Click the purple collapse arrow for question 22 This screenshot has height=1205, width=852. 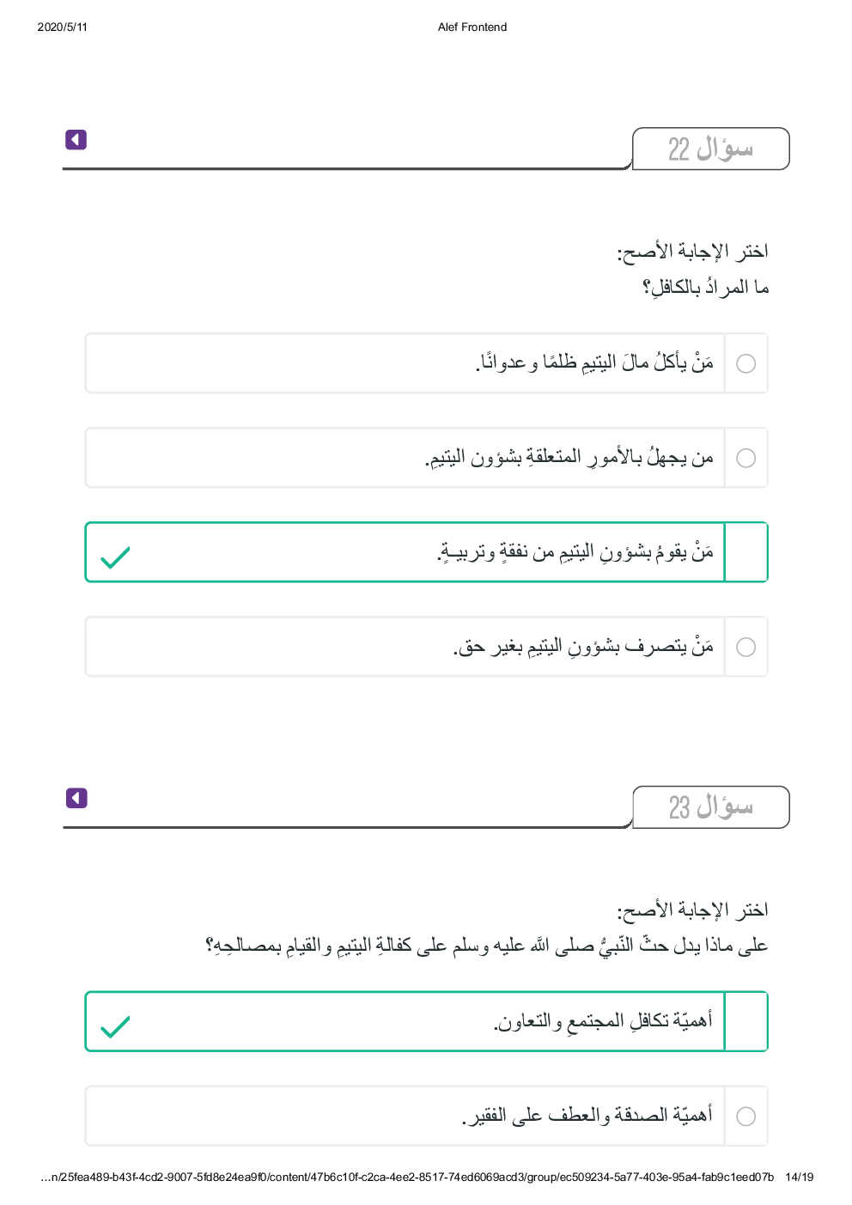pos(76,140)
